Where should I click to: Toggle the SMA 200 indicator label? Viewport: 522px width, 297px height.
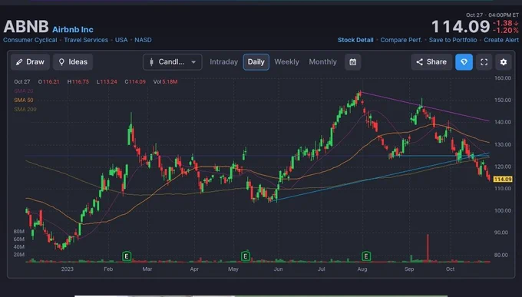25,109
